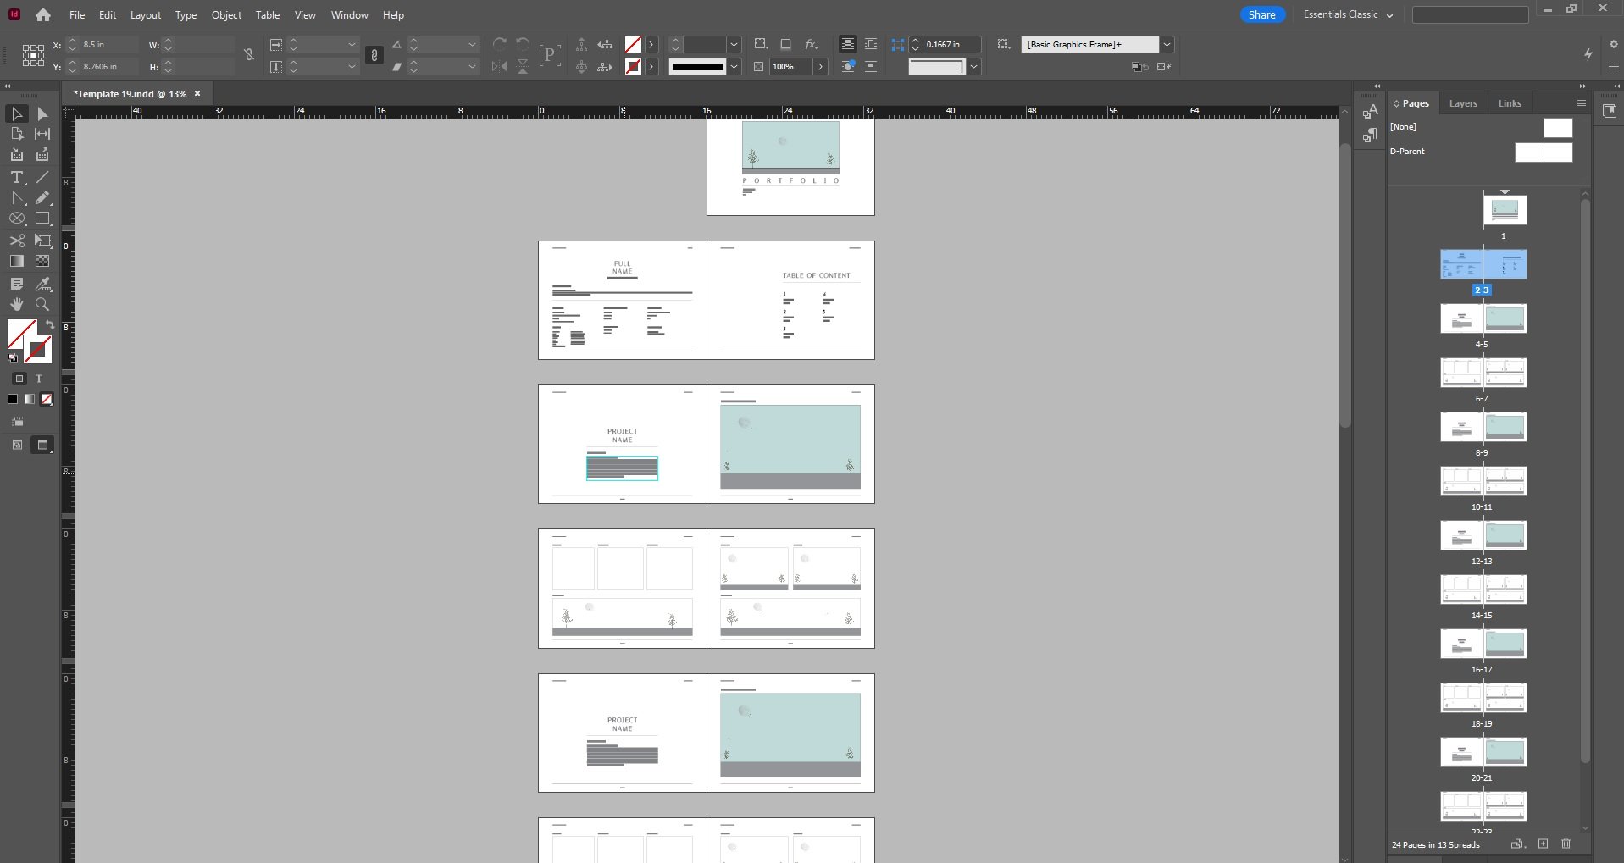Viewport: 1624px width, 863px height.
Task: Close the Template 19.indd document tab
Action: [197, 93]
